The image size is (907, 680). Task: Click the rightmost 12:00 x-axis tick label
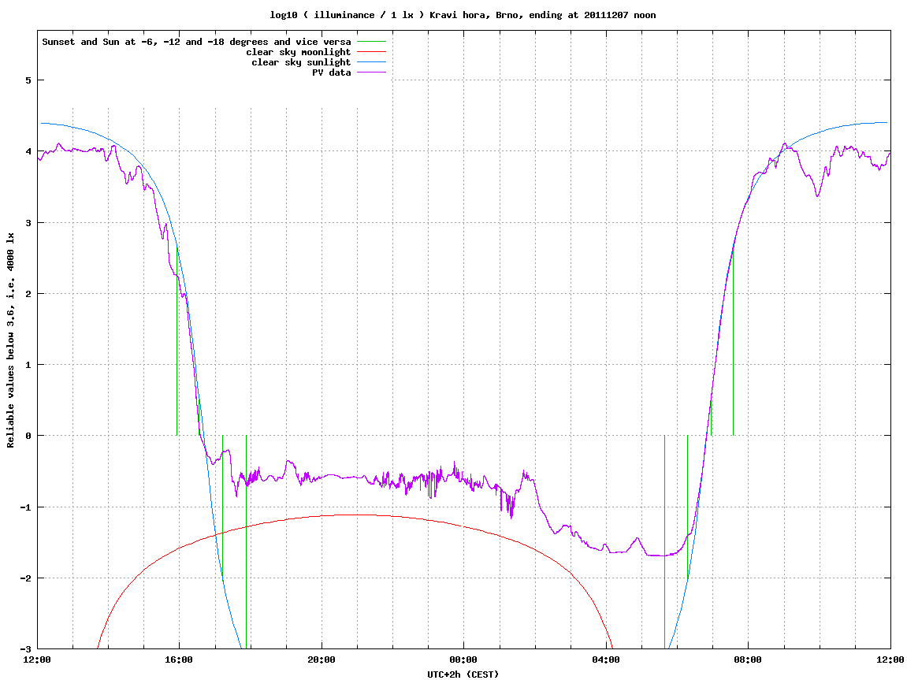tap(890, 660)
